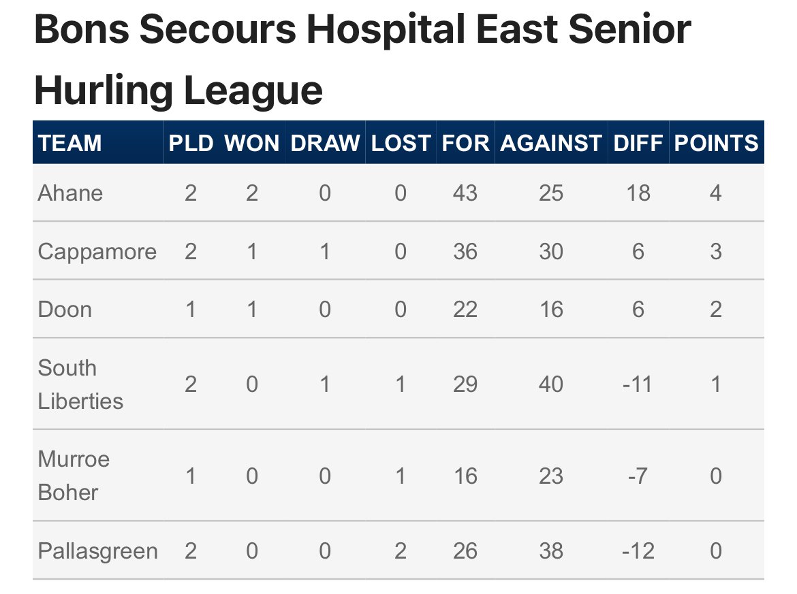
Task: Select the Ahane team name
Action: [x=70, y=193]
